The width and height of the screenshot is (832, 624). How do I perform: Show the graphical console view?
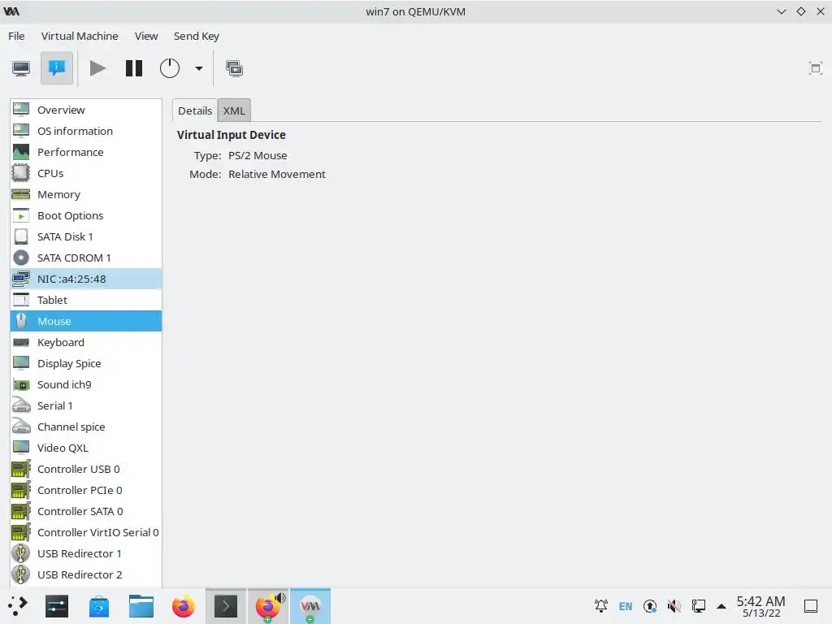click(x=21, y=68)
